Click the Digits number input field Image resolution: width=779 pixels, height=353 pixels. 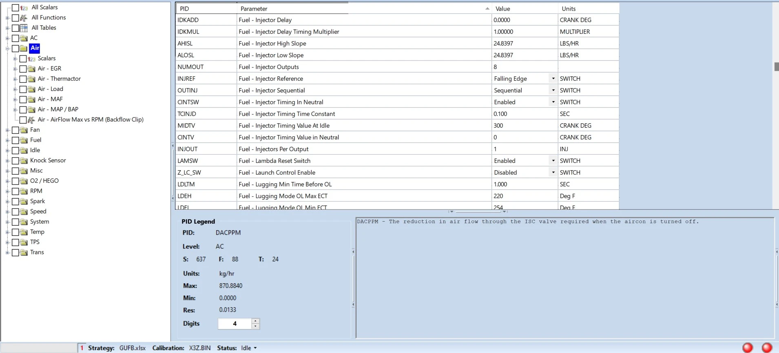pyautogui.click(x=235, y=324)
